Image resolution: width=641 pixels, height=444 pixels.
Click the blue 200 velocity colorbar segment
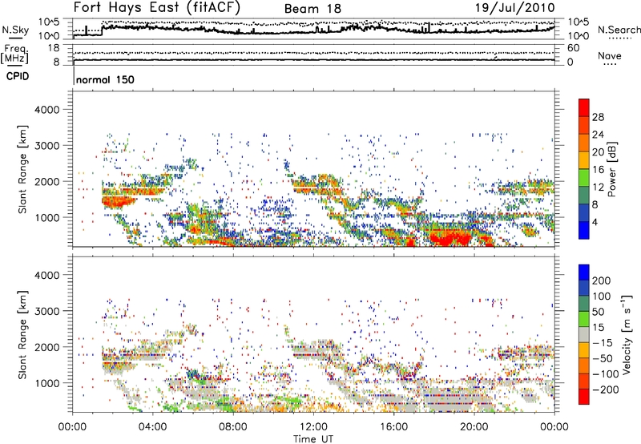(x=584, y=272)
